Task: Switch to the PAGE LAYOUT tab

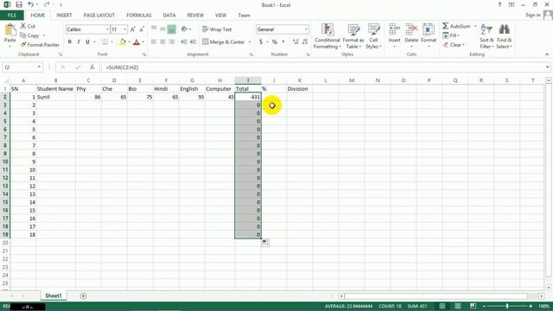Action: pos(99,16)
